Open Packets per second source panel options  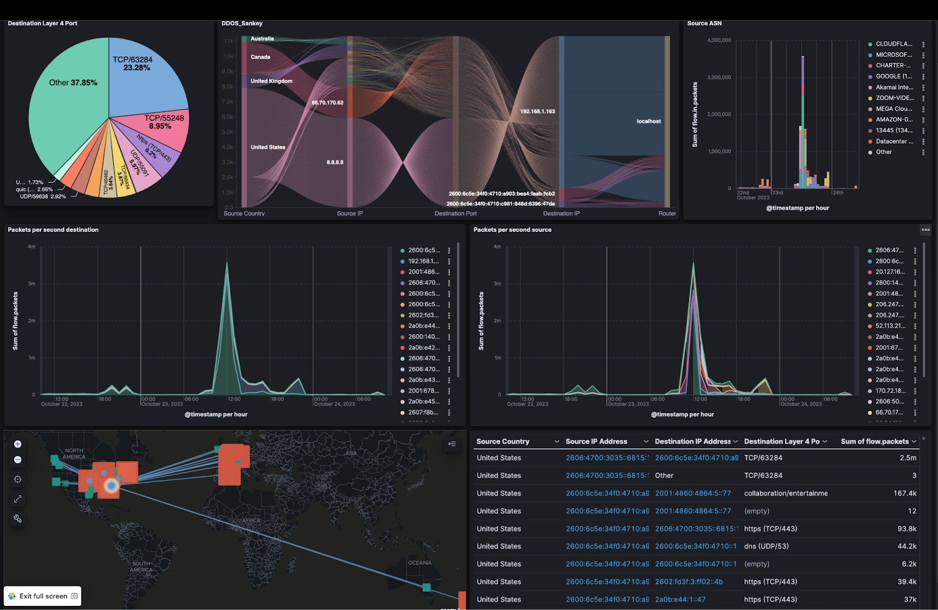coord(926,230)
